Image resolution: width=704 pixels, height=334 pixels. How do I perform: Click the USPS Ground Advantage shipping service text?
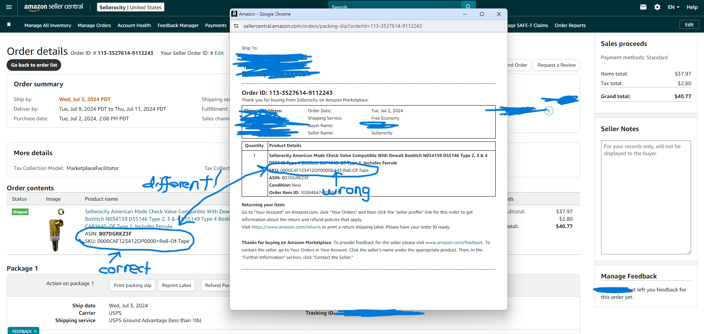coord(155,320)
